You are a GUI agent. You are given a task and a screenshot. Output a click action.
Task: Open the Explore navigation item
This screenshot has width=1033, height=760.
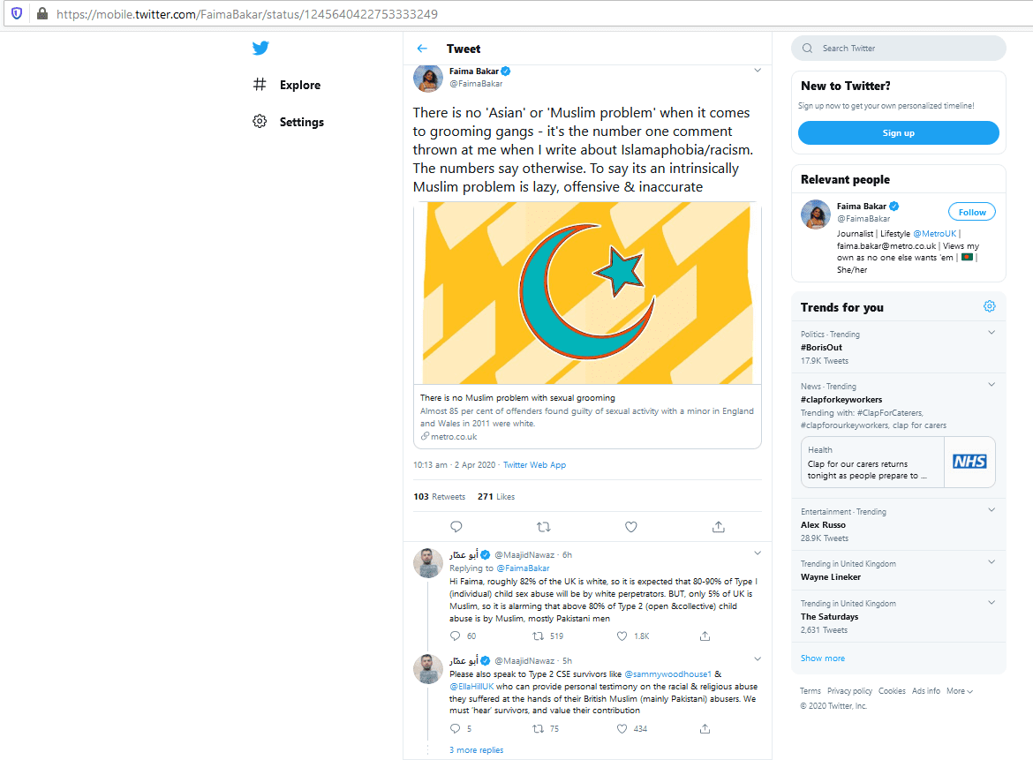pyautogui.click(x=299, y=85)
